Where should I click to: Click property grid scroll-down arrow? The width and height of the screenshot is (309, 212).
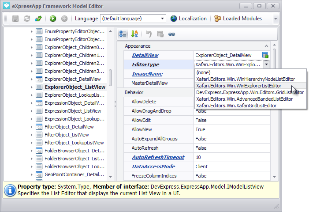point(274,177)
